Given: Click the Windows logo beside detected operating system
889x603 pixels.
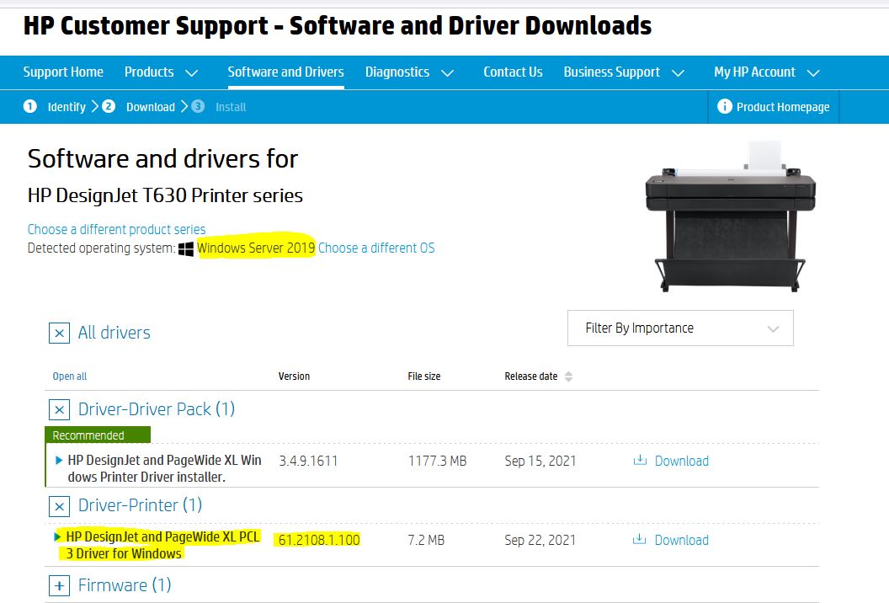Looking at the screenshot, I should pyautogui.click(x=187, y=248).
